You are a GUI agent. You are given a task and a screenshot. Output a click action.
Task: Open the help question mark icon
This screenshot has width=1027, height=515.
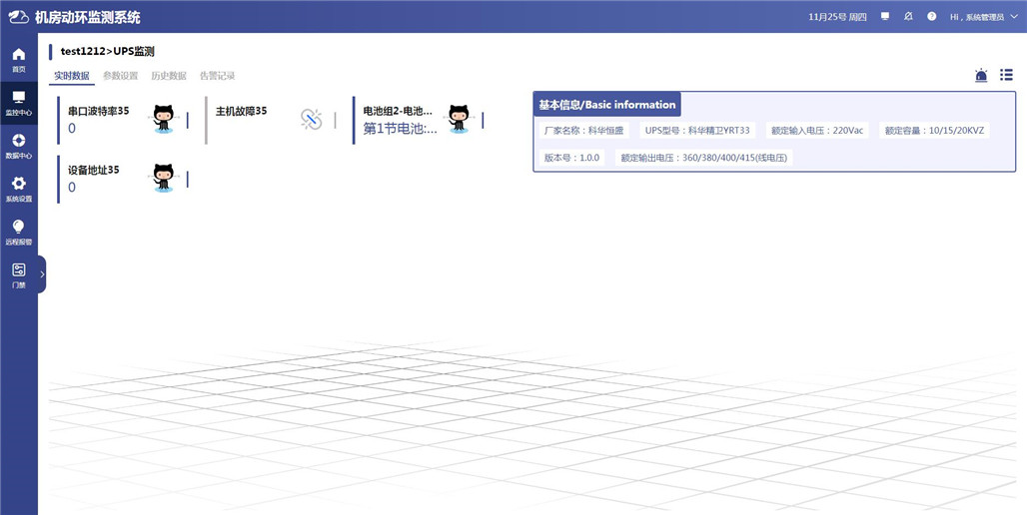click(x=931, y=17)
